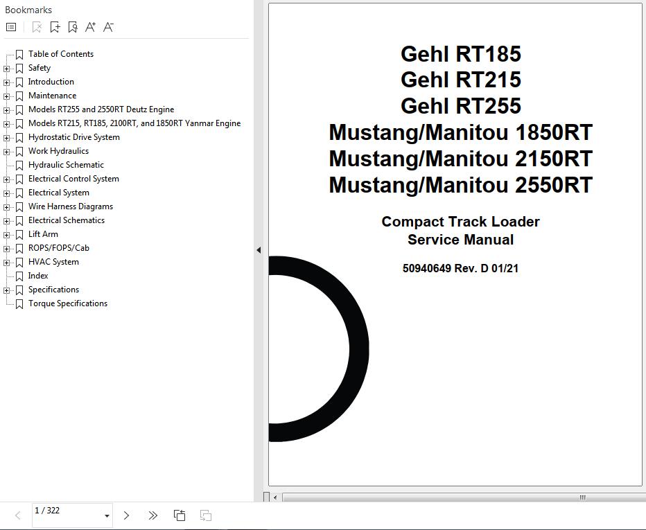Expand the ROPS/FOPS/Cab bookmark
The image size is (646, 530).
click(7, 249)
